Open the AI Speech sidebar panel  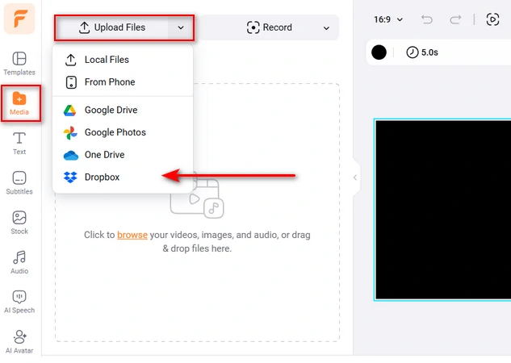pyautogui.click(x=19, y=302)
